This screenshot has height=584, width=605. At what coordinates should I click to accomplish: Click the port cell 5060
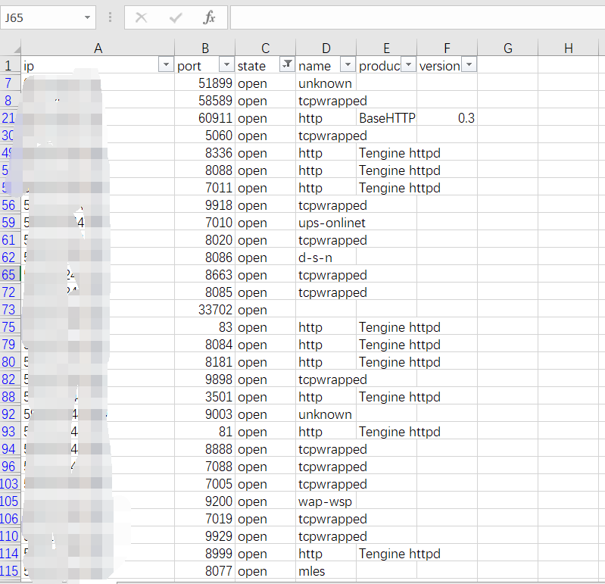point(205,135)
